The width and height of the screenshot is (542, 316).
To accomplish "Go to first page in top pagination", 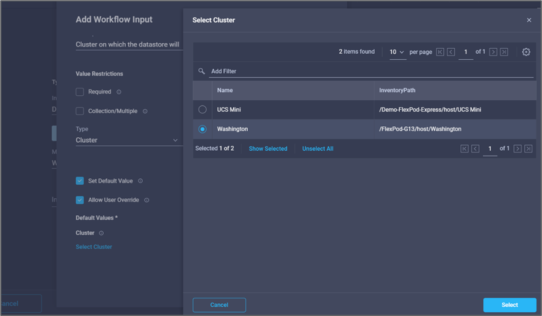I will (x=440, y=52).
